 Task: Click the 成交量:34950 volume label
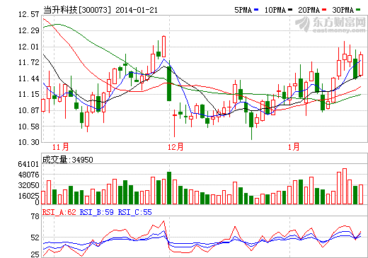coord(68,160)
